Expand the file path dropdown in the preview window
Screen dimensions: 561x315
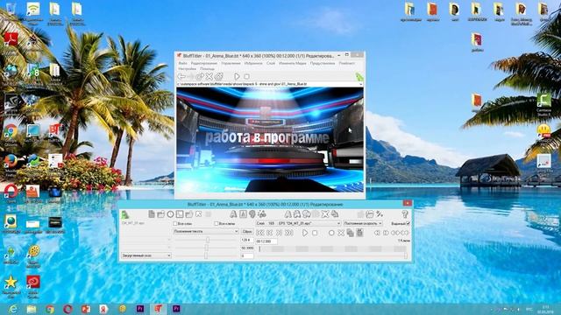coord(360,84)
